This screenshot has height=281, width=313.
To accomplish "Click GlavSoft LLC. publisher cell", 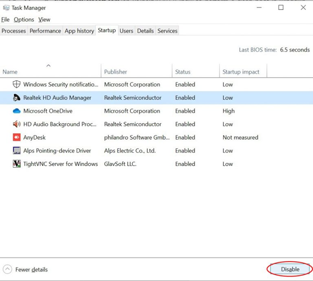I will 120,164.
